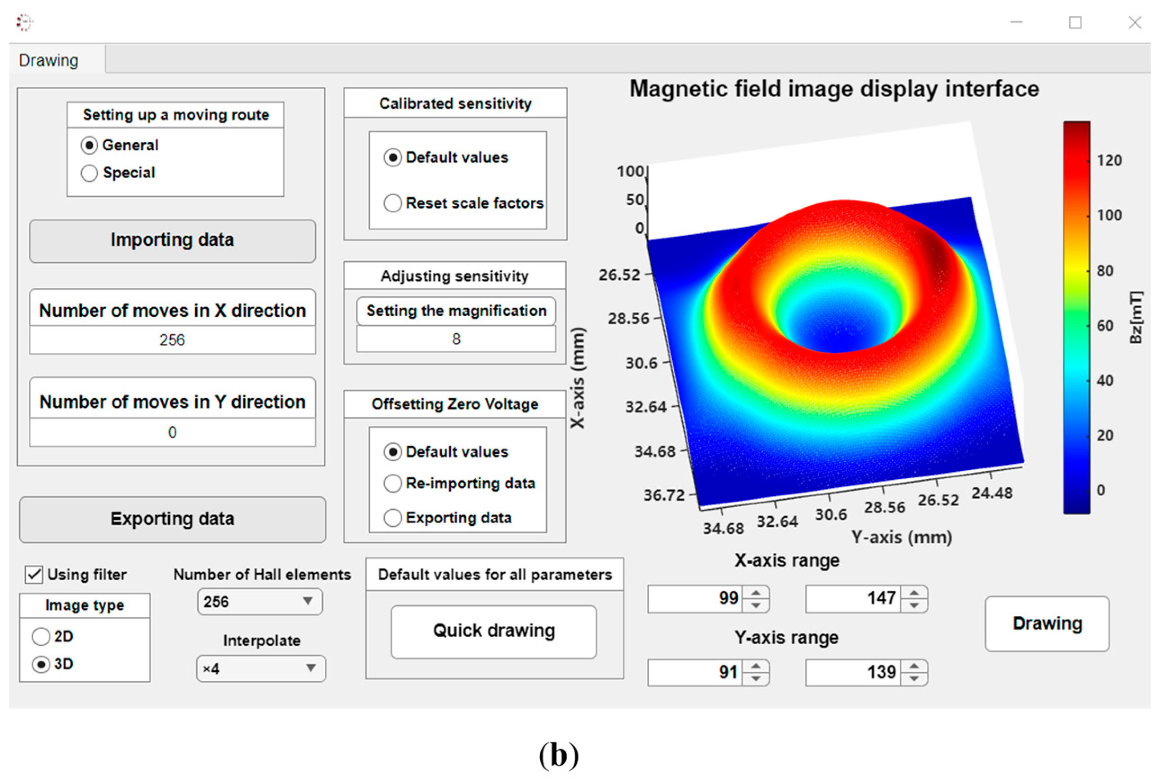This screenshot has height=782, width=1162.
Task: Expand the Interpolate ×4 dropdown
Action: pos(261,668)
